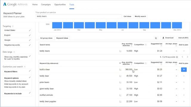Click the trend chart icon for build a bear
The width and height of the screenshot is (191, 107).
tap(120, 70)
